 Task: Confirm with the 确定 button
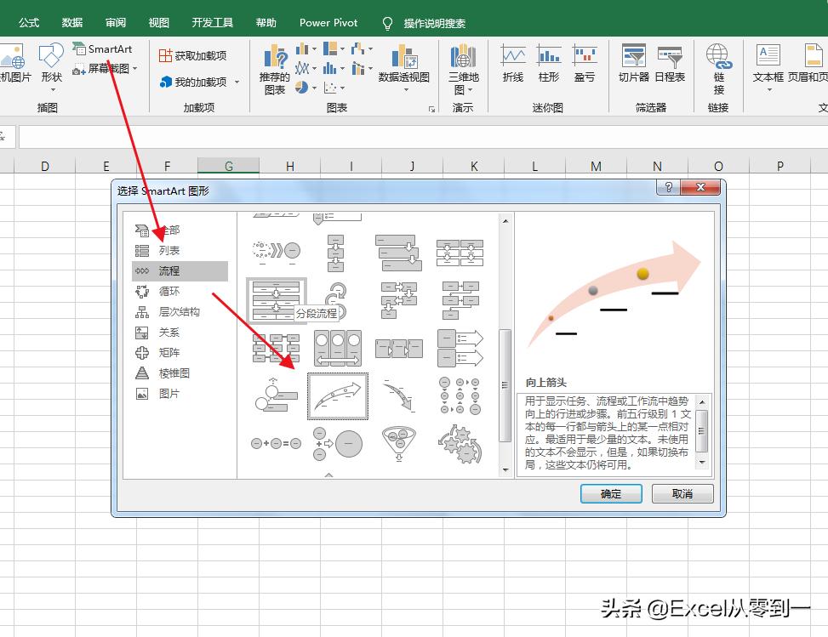coord(610,493)
